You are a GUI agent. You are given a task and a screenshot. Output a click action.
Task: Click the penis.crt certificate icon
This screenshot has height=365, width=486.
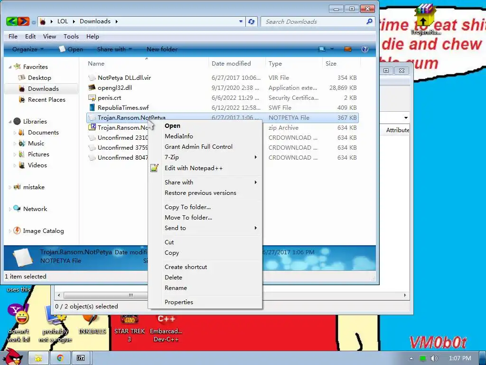pos(92,98)
